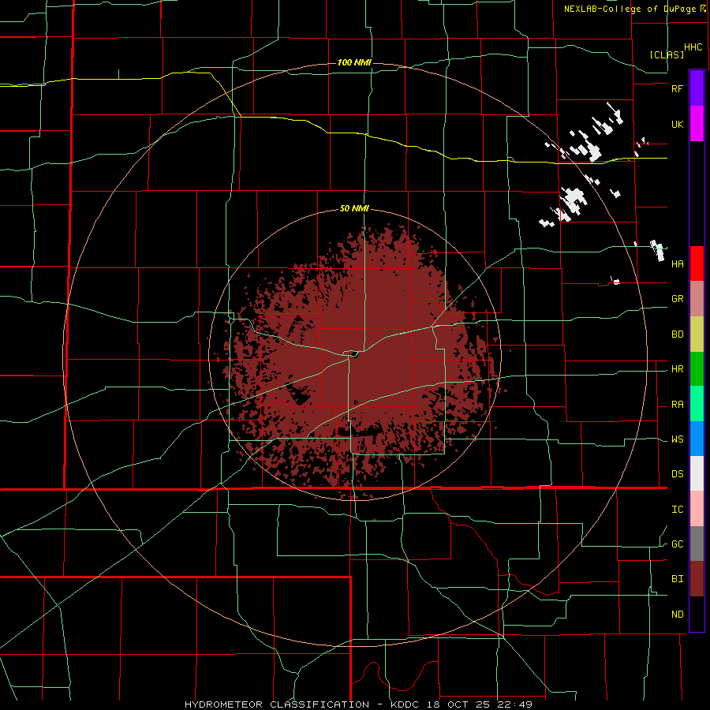Select the BD yellow legend color
This screenshot has height=710, width=710.
tap(697, 334)
